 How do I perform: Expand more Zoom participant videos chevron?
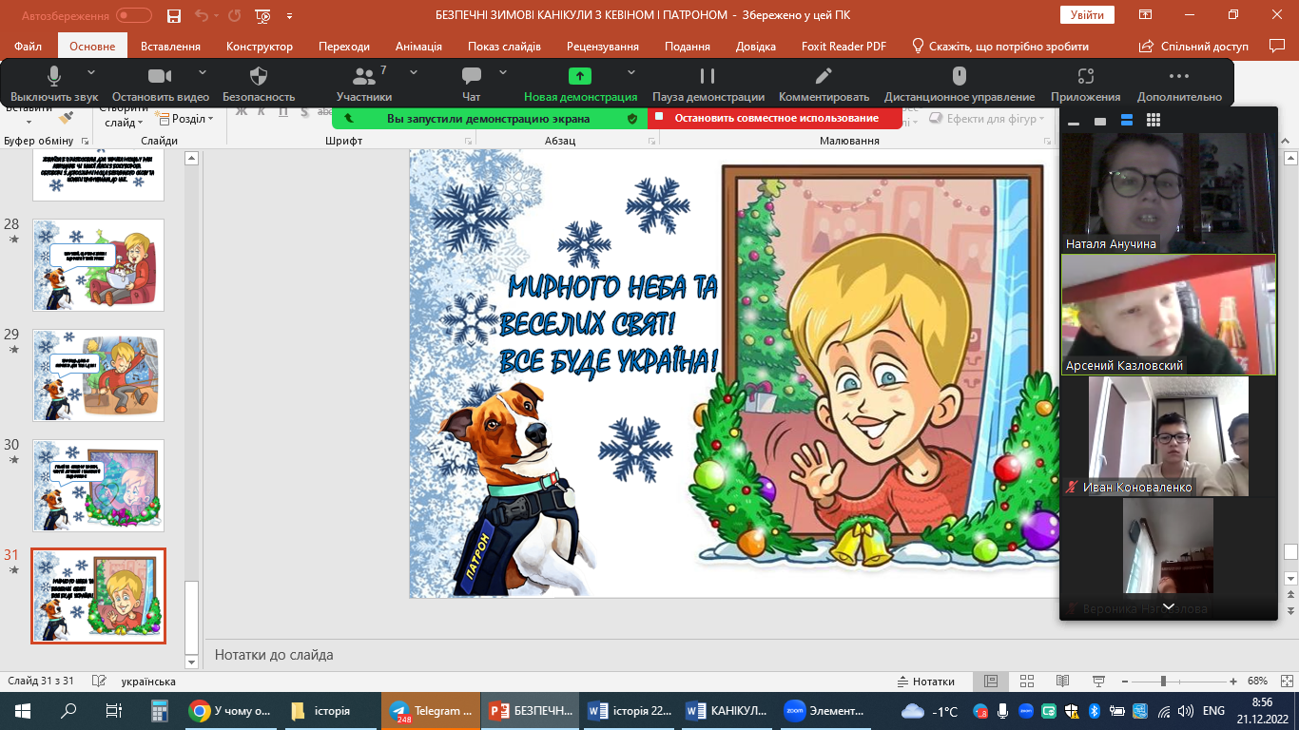(1169, 606)
